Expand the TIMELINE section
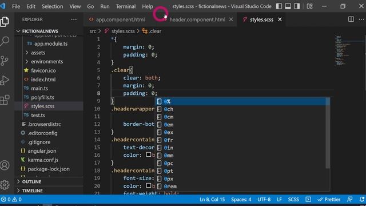This screenshot has height=206, width=366. tap(49, 191)
